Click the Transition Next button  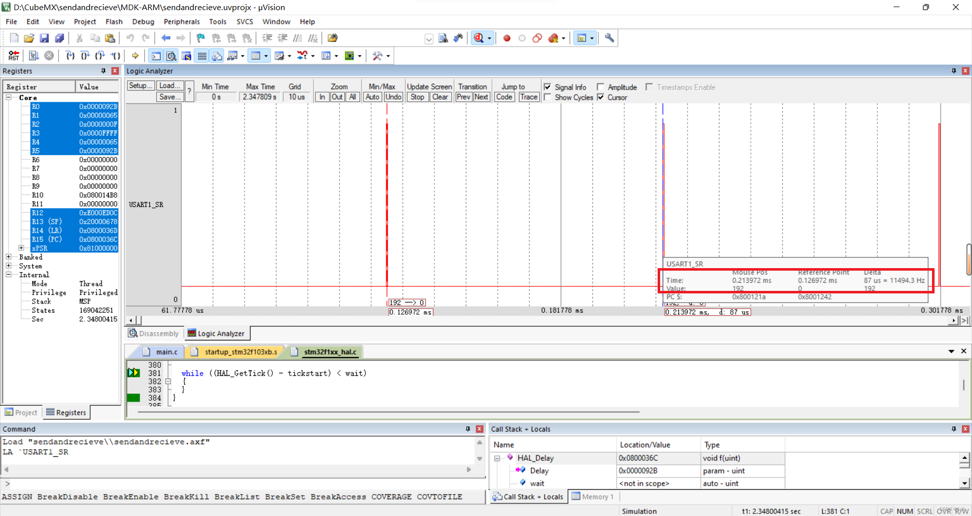click(x=481, y=97)
